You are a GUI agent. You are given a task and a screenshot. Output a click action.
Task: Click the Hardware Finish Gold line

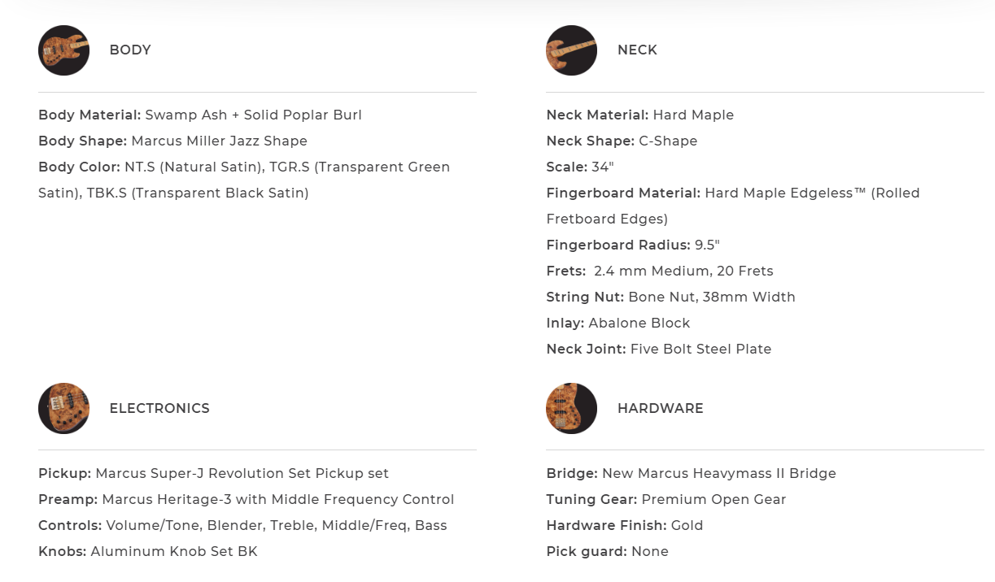pyautogui.click(x=624, y=526)
